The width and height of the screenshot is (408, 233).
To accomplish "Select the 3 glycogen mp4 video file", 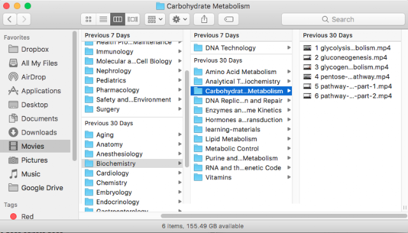I will [350, 67].
